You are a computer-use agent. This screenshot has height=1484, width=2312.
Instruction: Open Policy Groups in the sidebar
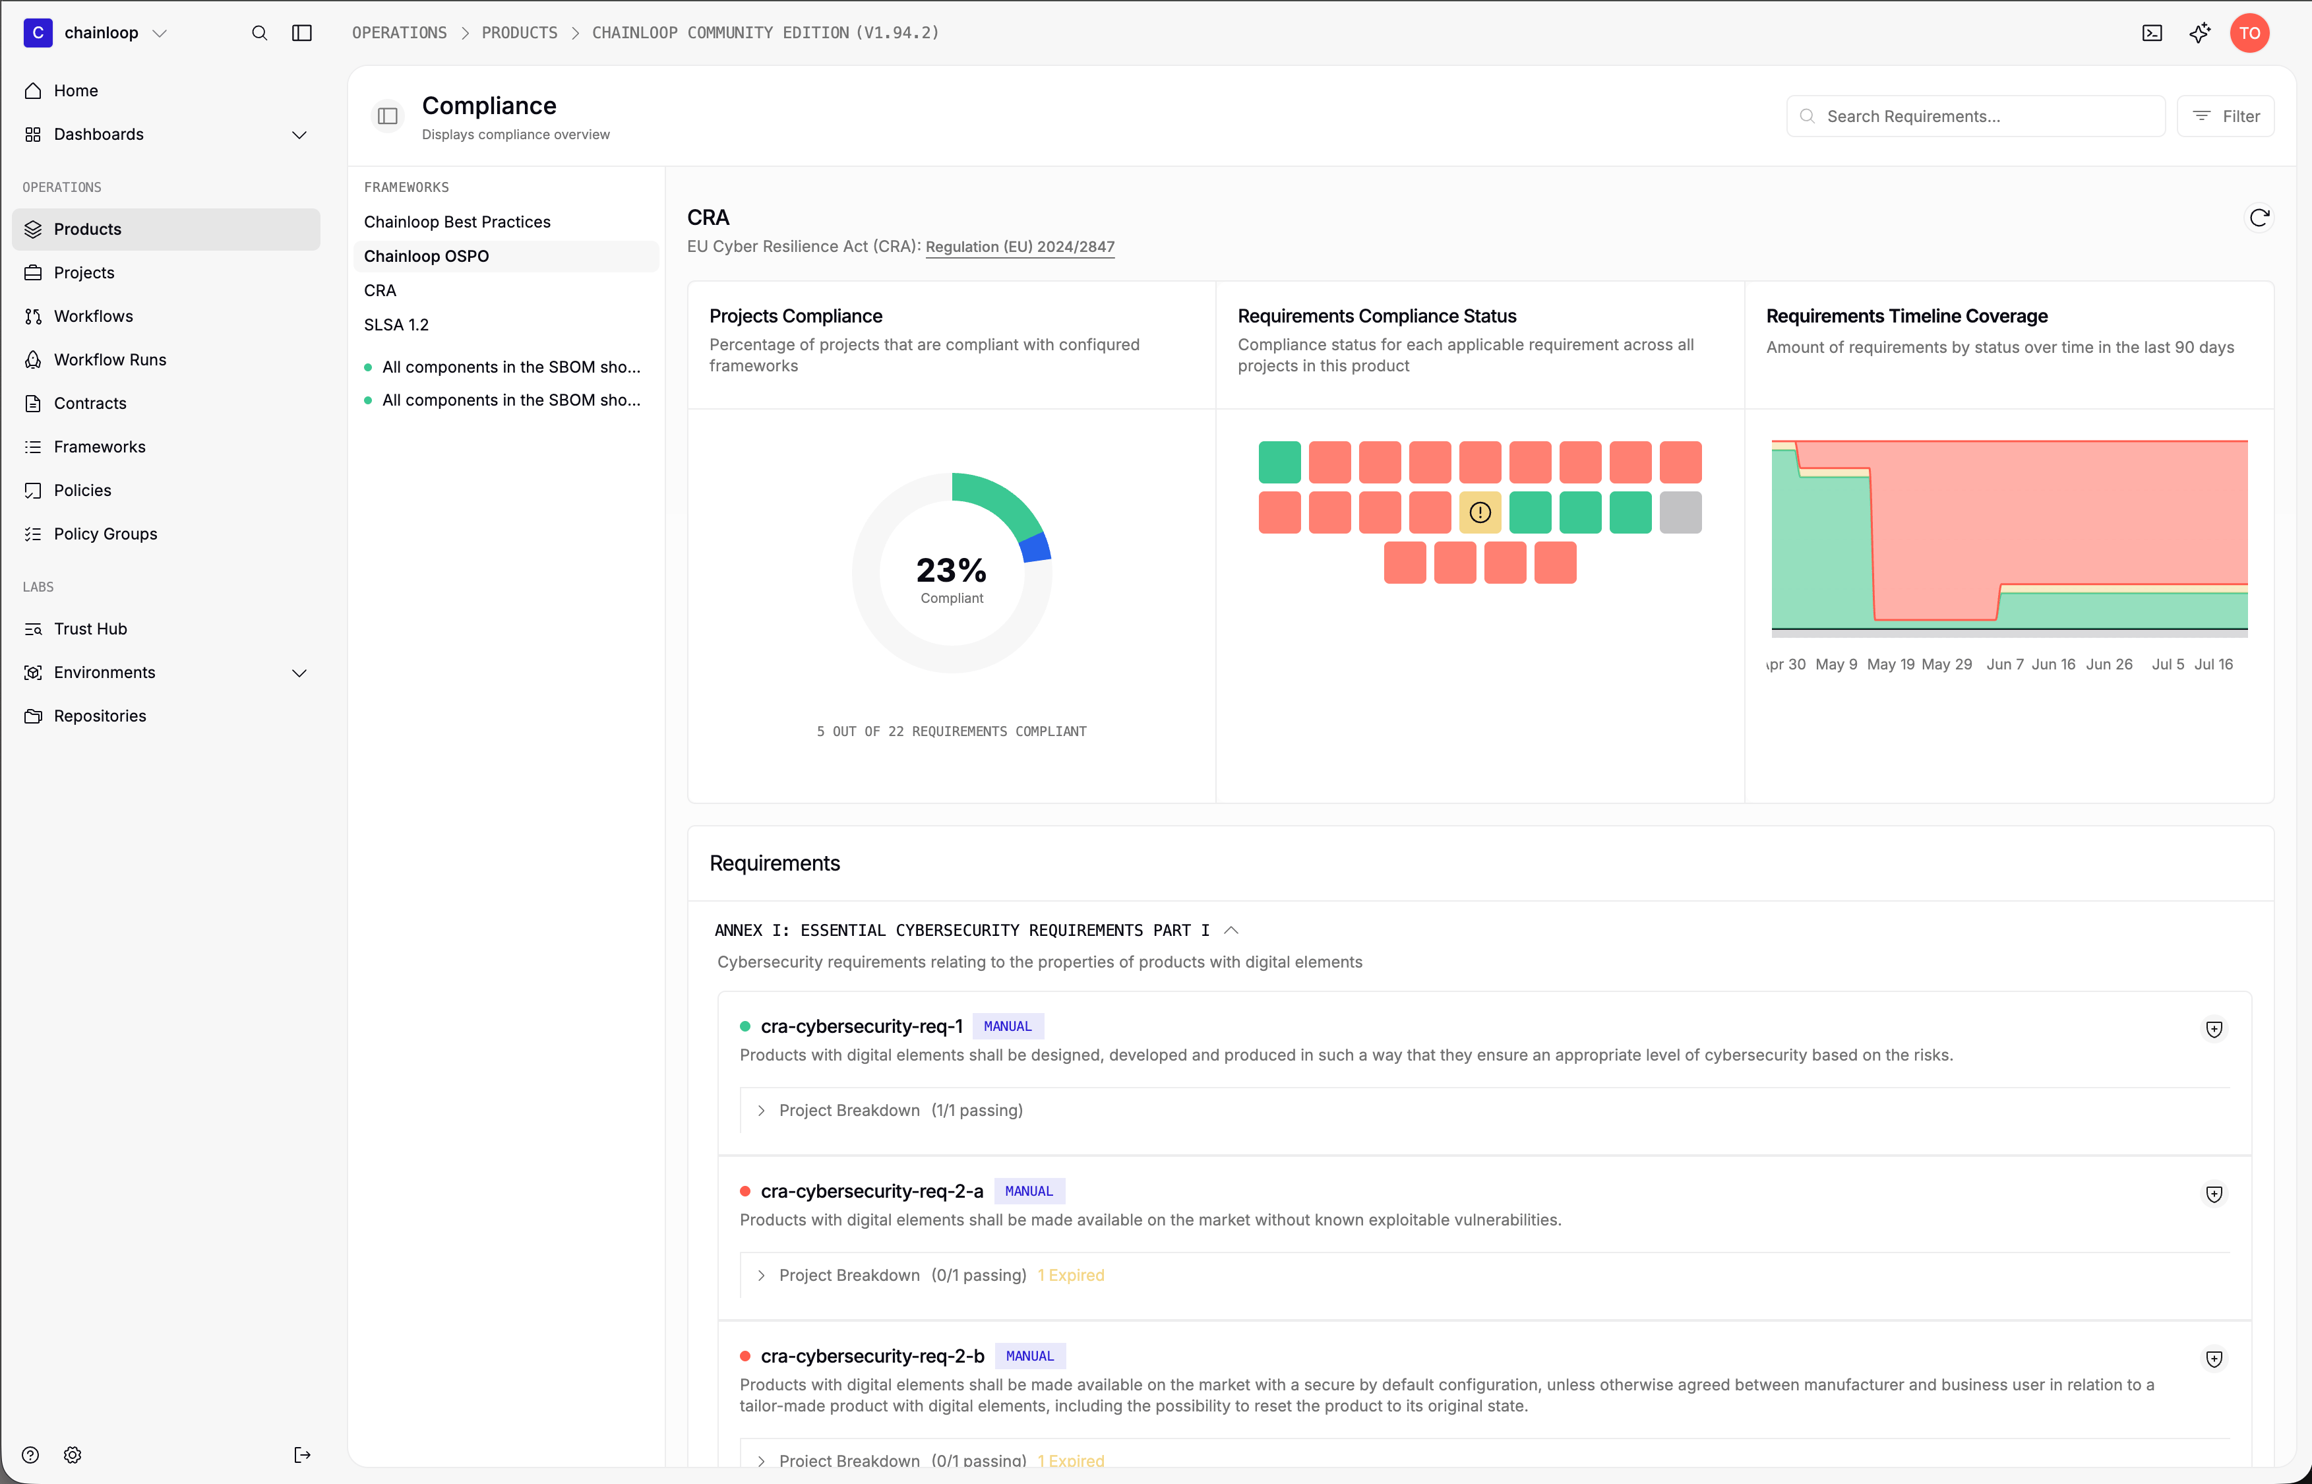(166, 534)
